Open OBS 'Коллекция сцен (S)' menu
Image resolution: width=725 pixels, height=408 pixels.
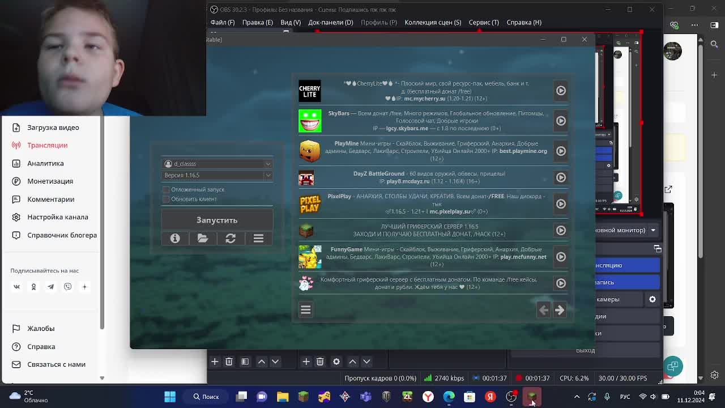433,23
